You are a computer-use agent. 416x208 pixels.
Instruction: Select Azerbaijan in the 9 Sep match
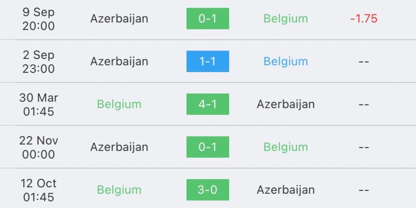click(119, 19)
